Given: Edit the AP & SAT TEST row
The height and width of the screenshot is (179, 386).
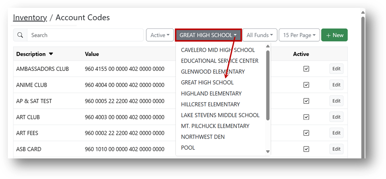Looking at the screenshot, I should 336,101.
